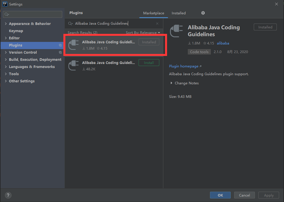The width and height of the screenshot is (284, 202).
Task: Click the project-level icon beside Version Control
Action: click(60, 53)
